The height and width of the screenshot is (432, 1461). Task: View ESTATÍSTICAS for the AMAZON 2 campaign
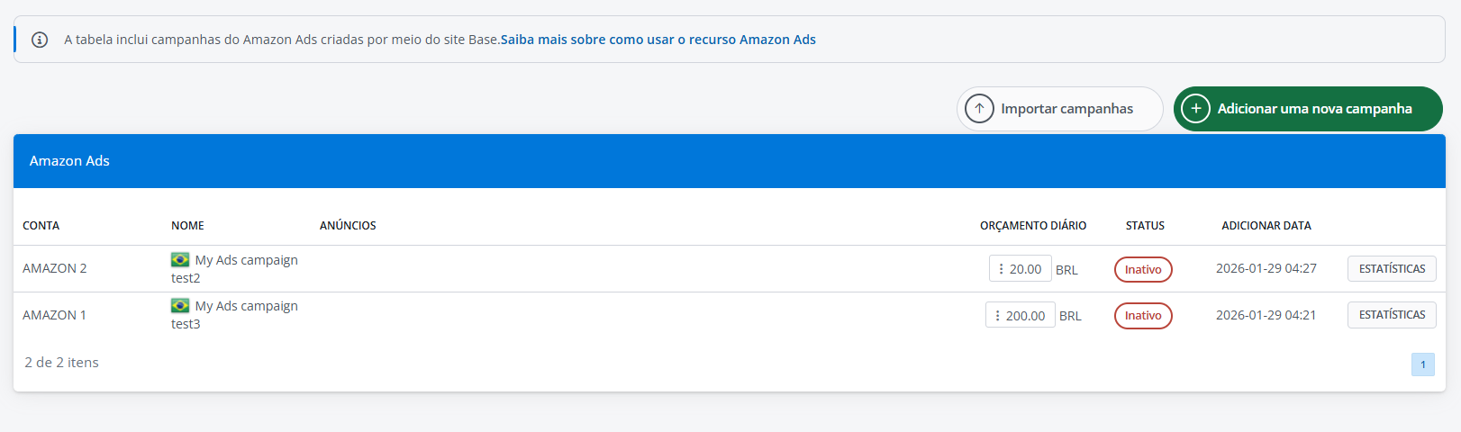[1392, 268]
